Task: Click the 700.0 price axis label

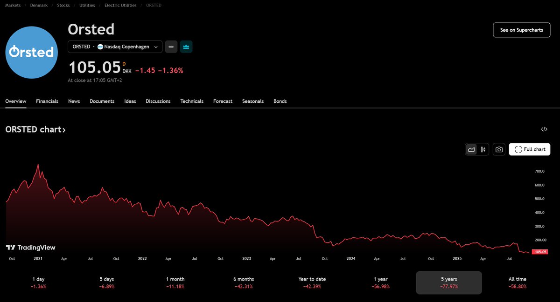Action: tap(539, 171)
